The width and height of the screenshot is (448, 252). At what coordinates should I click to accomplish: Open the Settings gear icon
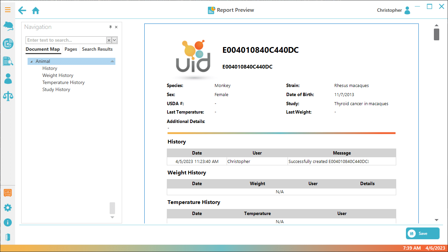[8, 208]
